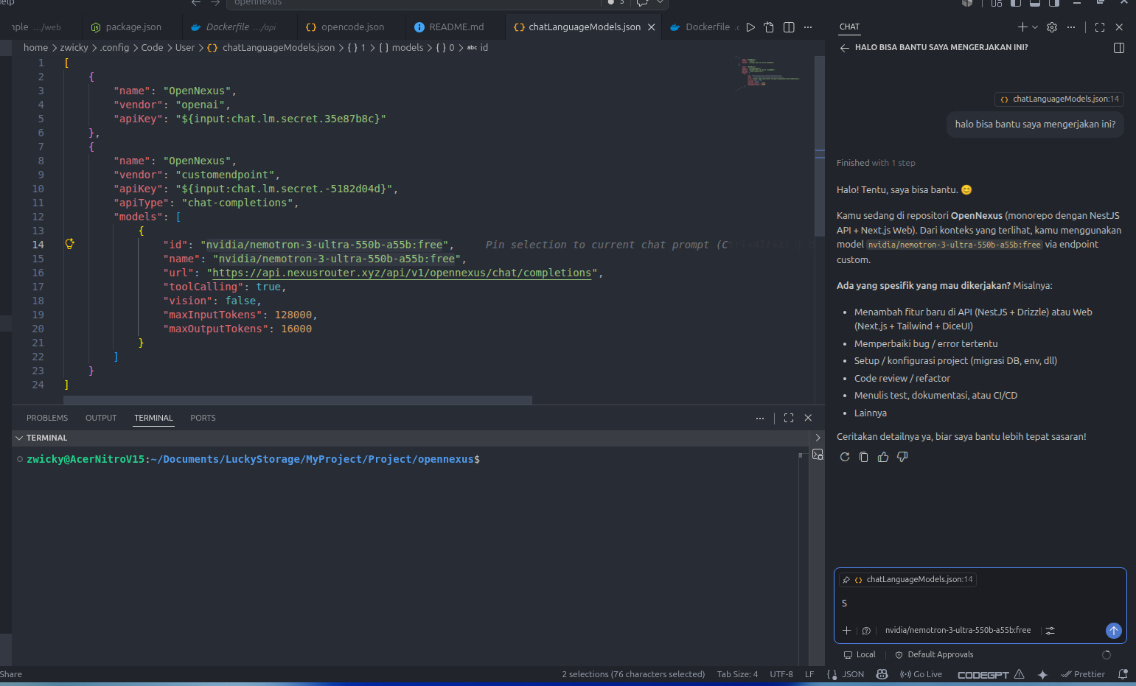Change the LF end-of-line sequence
The width and height of the screenshot is (1136, 686).
[809, 675]
